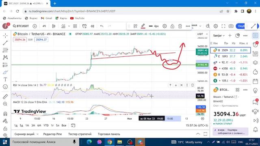Screen dimensions: 260x146
Task: Move RSI pane up
Action: (x=170, y=85)
